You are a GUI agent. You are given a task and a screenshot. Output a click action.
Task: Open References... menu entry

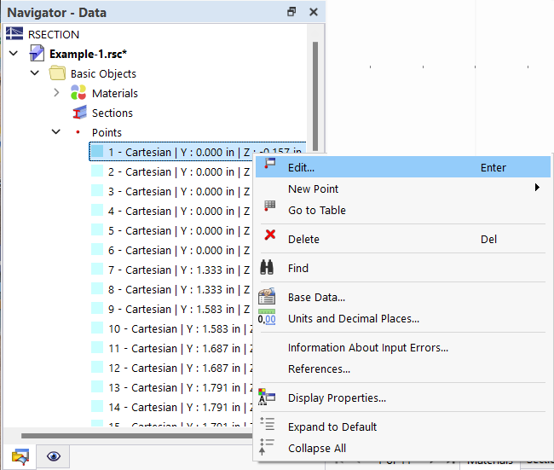[x=403, y=368]
